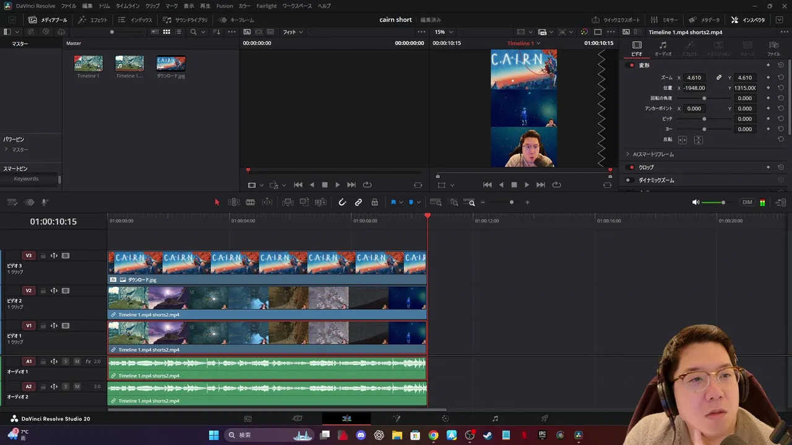Open the Fusion menu
This screenshot has width=792, height=445.
coord(225,6)
